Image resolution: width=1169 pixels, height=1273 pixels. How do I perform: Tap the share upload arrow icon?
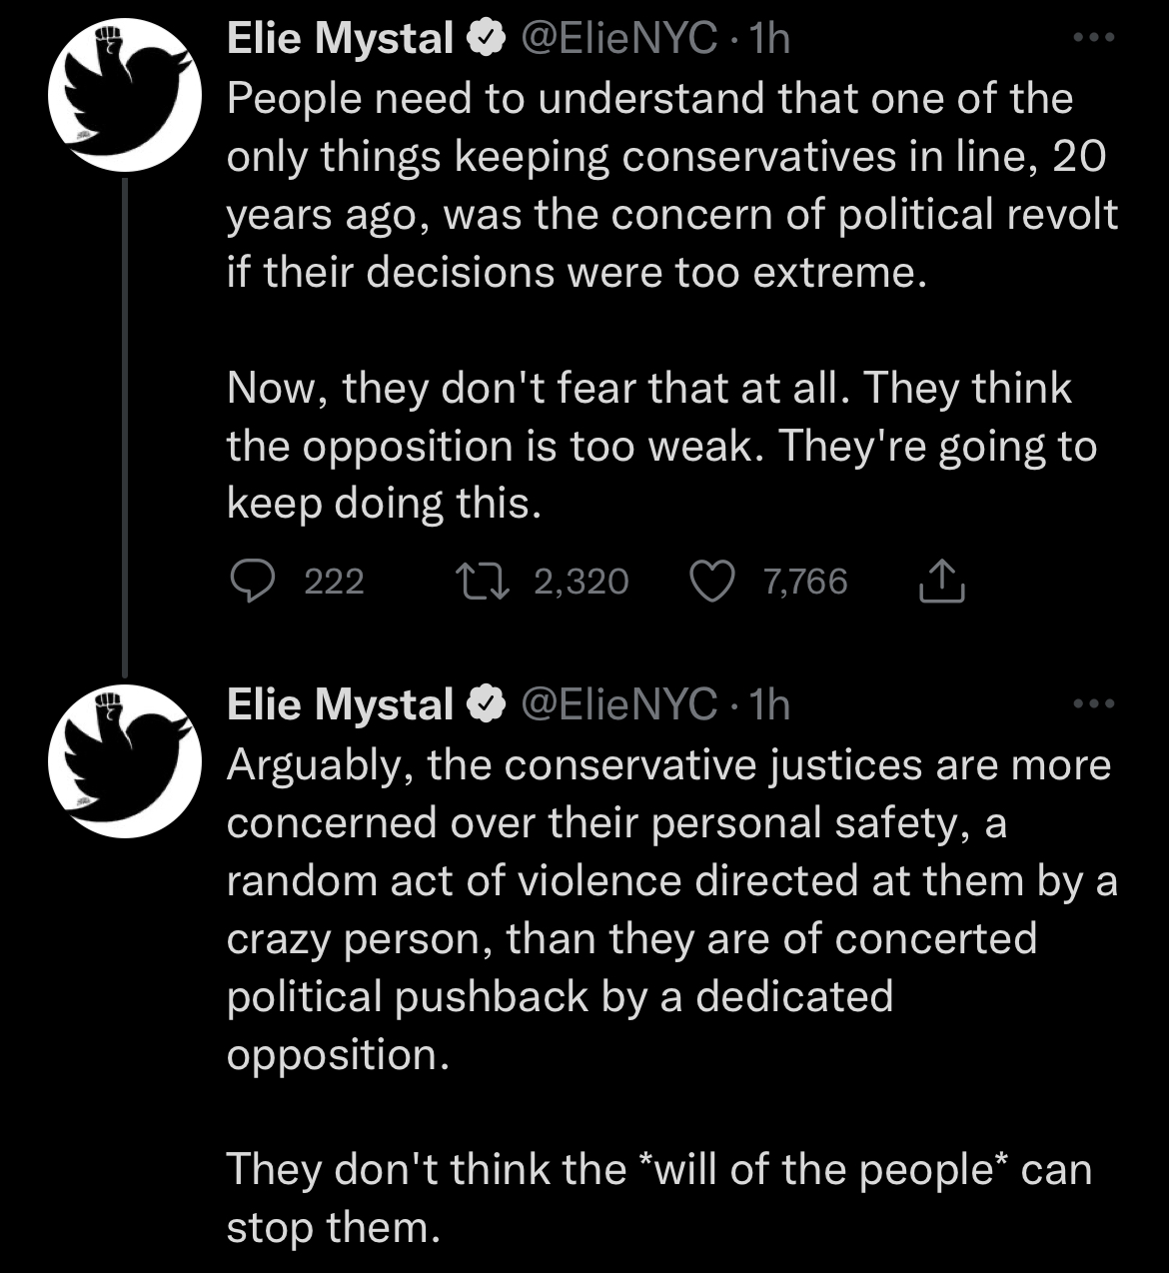point(940,582)
